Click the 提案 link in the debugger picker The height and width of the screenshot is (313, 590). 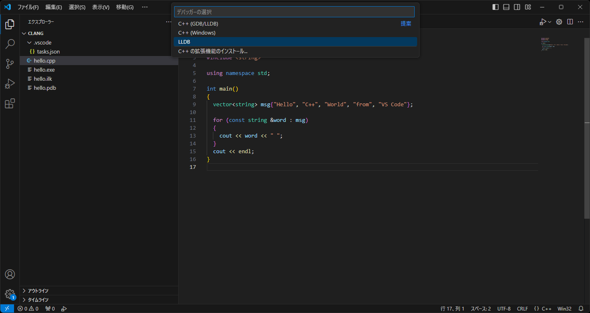(406, 23)
